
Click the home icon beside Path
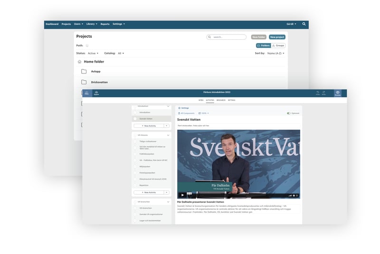(x=87, y=45)
